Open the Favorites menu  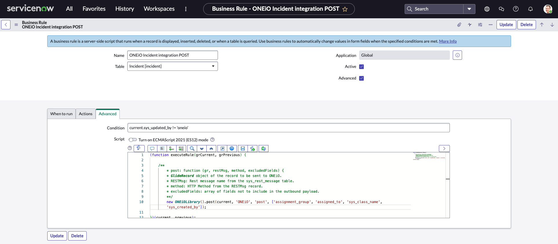(x=94, y=9)
